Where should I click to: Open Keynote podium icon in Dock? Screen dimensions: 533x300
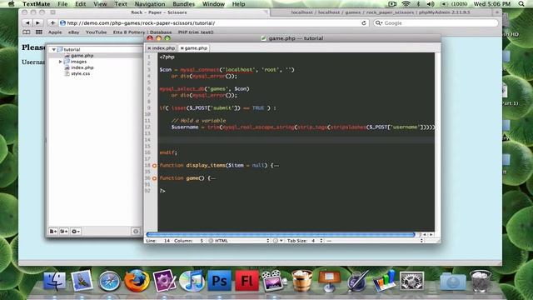point(329,281)
